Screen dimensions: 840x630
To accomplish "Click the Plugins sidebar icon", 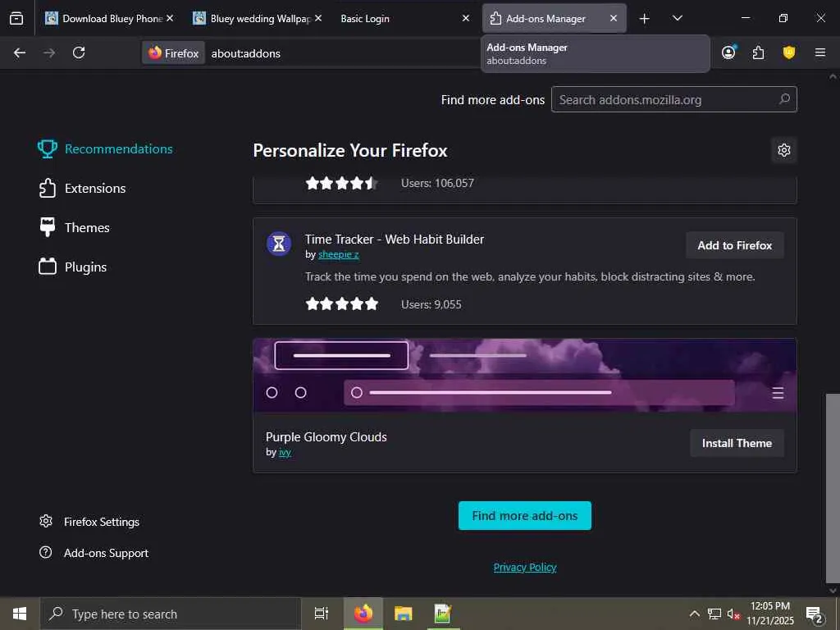I will pyautogui.click(x=47, y=267).
